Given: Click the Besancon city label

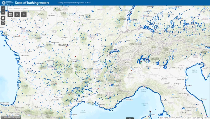Looking at the screenshot, I should pos(111,35).
